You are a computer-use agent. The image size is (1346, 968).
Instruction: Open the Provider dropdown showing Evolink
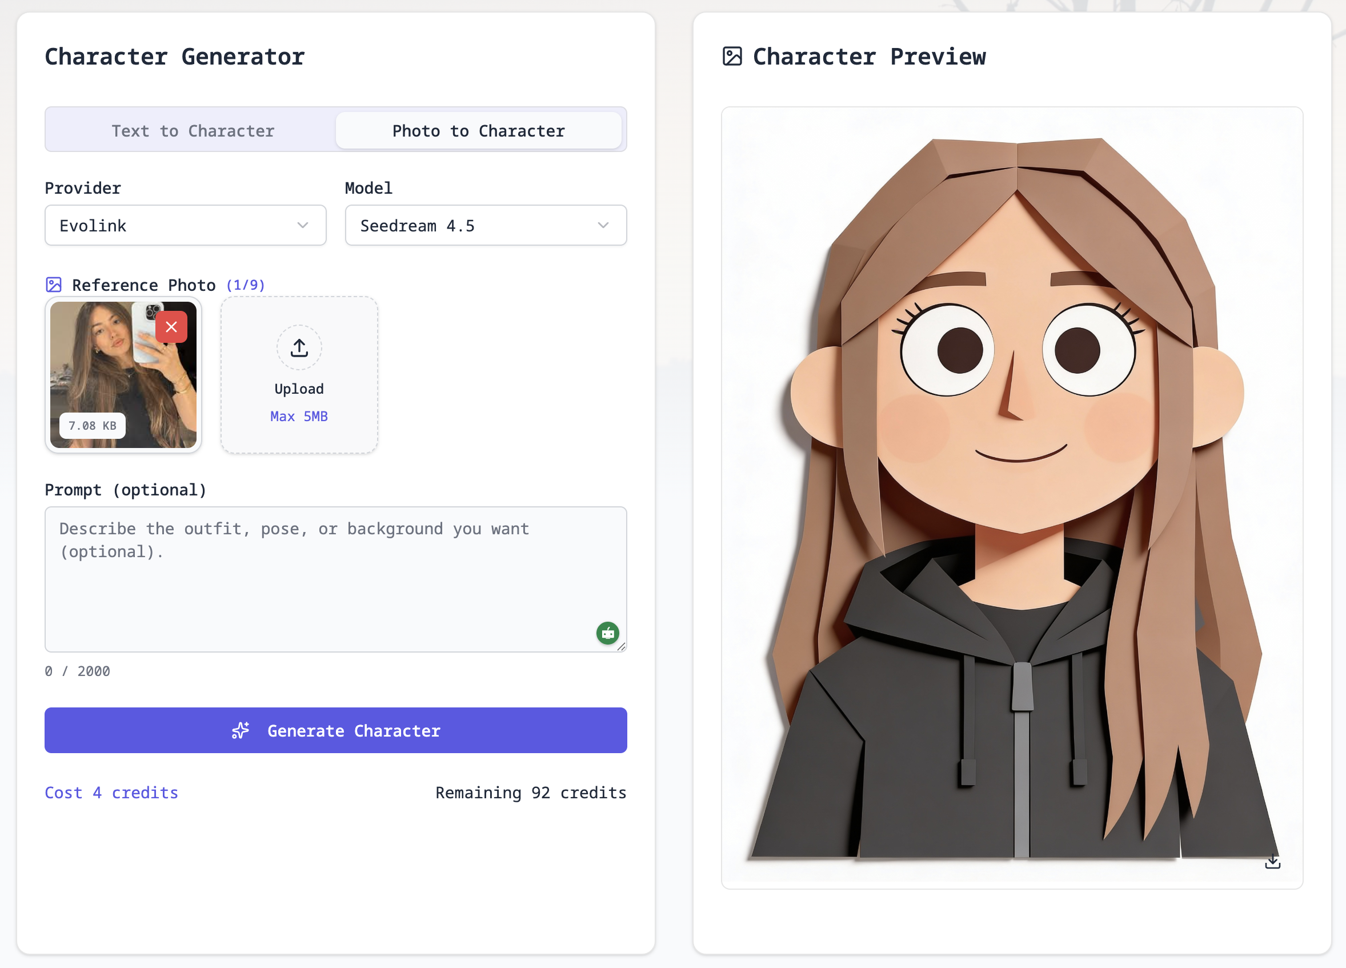tap(185, 226)
